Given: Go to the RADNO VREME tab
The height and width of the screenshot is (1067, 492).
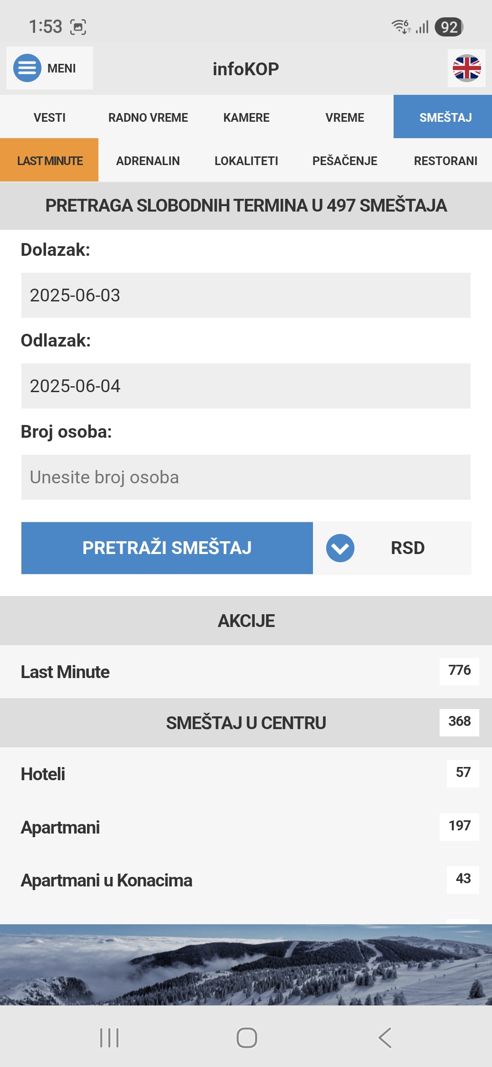Looking at the screenshot, I should pos(148,118).
